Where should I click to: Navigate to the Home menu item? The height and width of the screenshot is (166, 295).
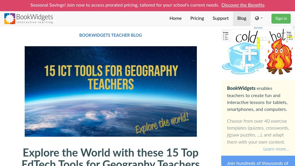175,18
